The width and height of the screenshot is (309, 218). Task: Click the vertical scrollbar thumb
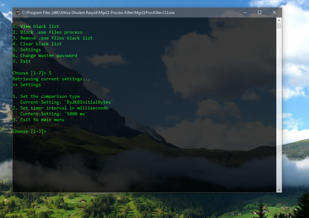279,26
